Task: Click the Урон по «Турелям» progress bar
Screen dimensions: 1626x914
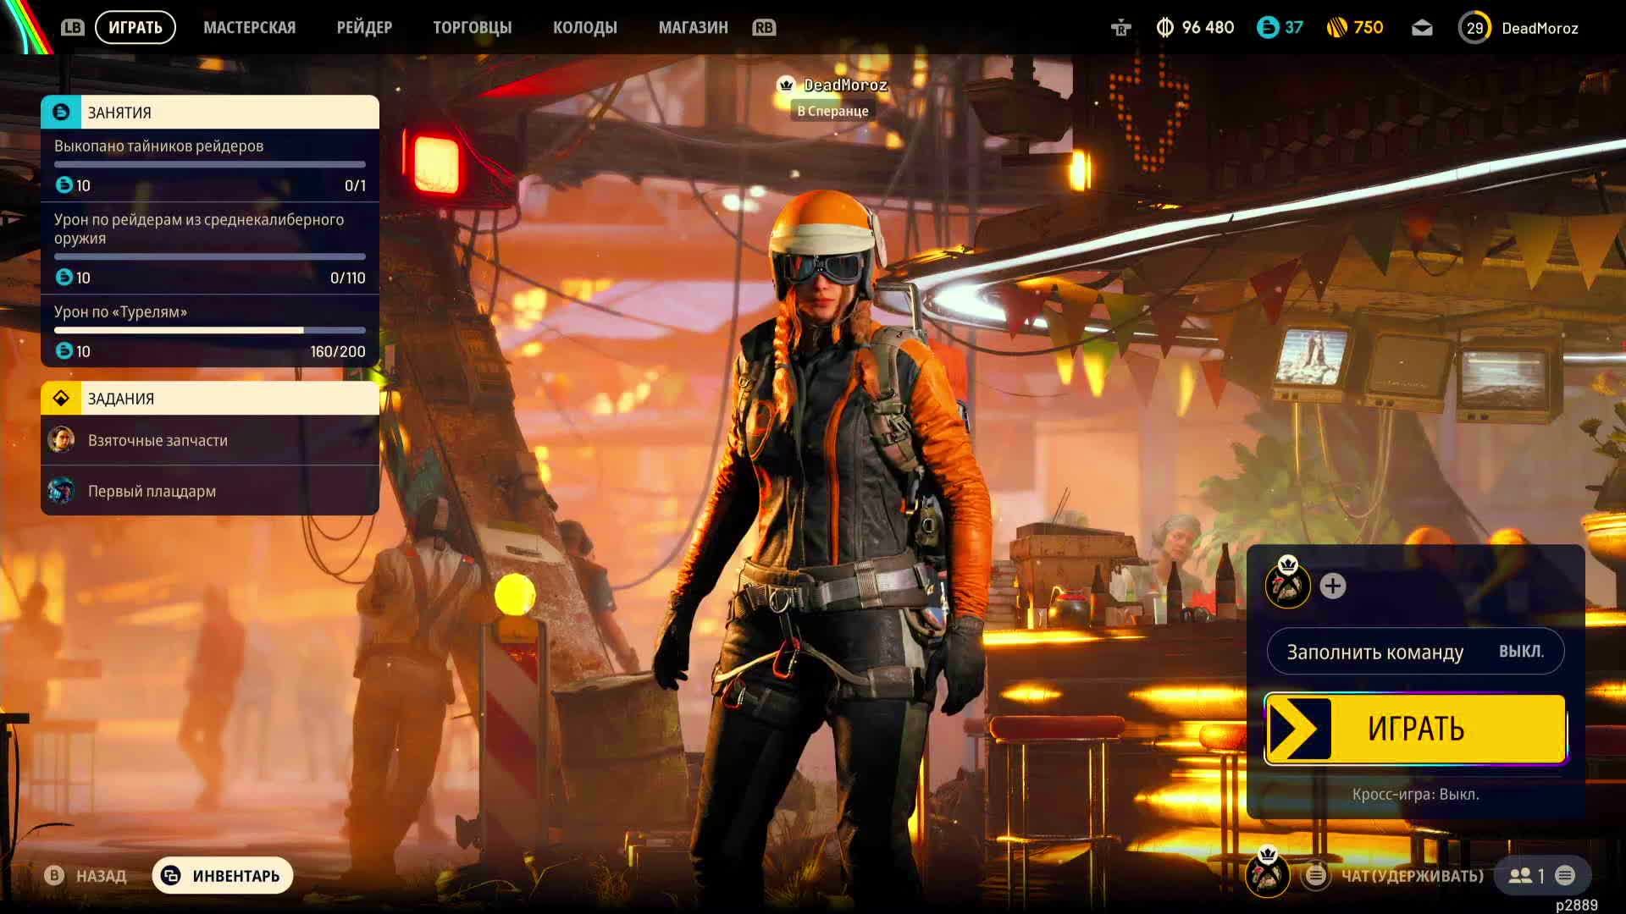Action: click(210, 331)
